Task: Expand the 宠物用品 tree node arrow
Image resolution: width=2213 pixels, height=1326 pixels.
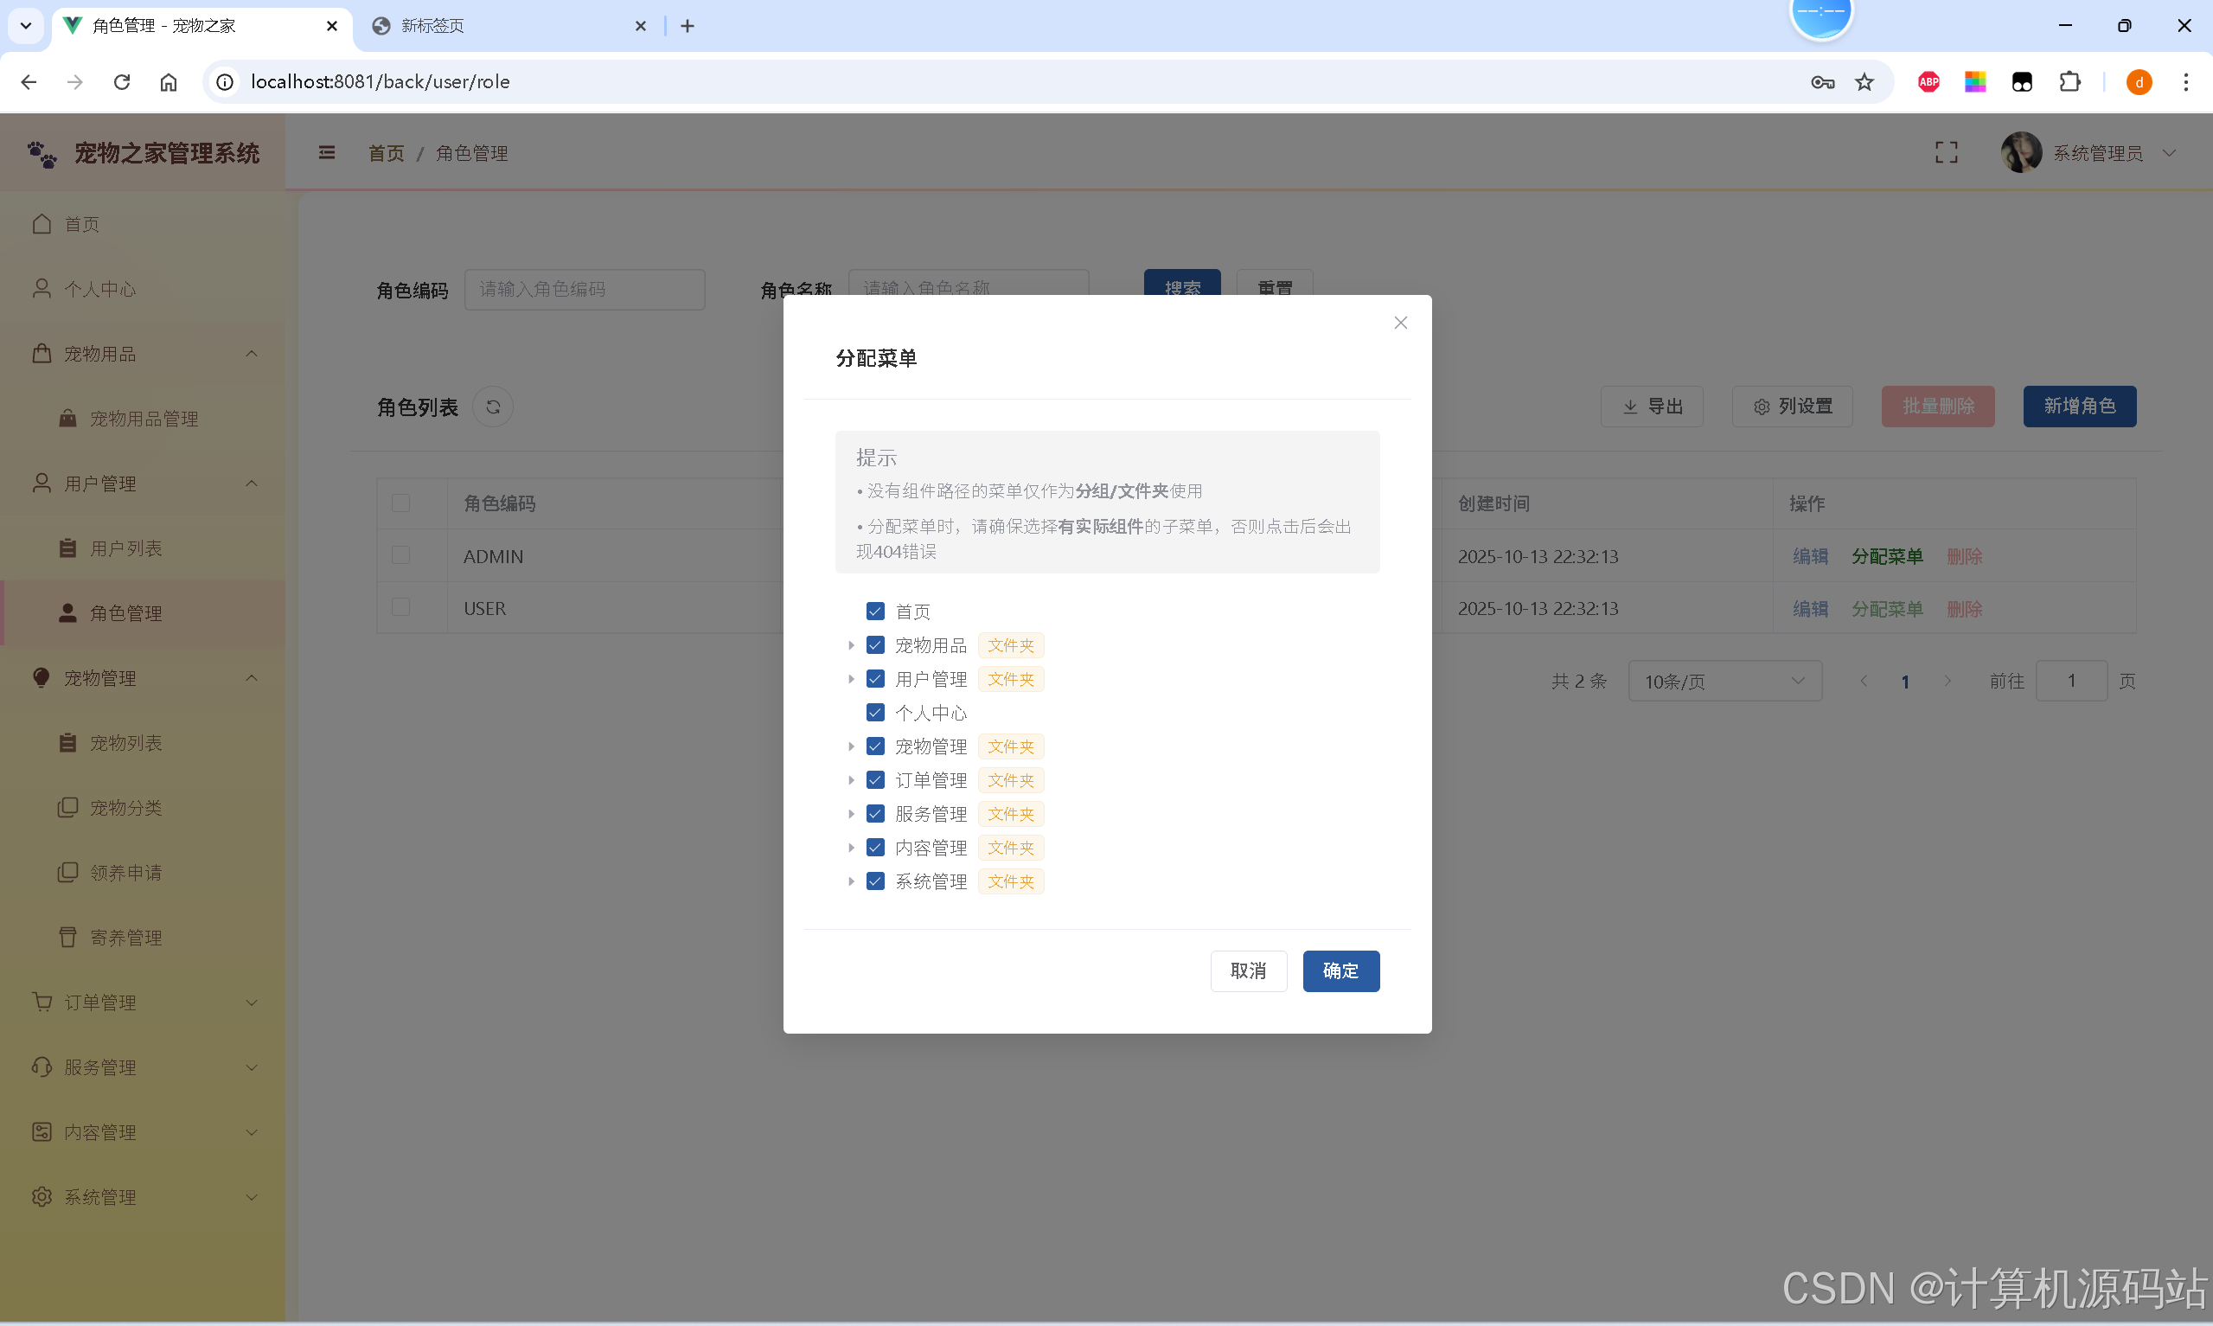Action: [851, 645]
